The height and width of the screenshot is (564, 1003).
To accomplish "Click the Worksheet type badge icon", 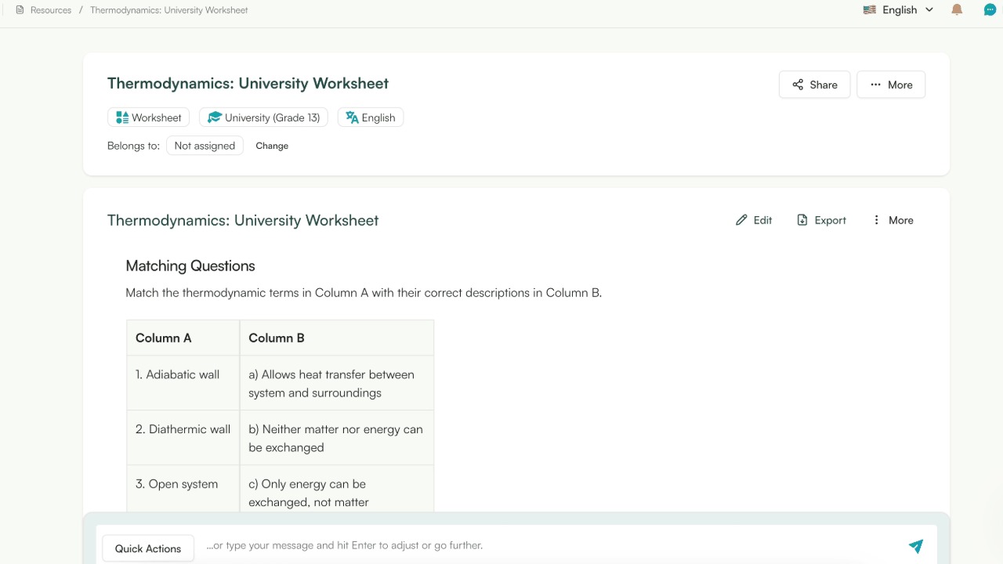I will [x=123, y=117].
